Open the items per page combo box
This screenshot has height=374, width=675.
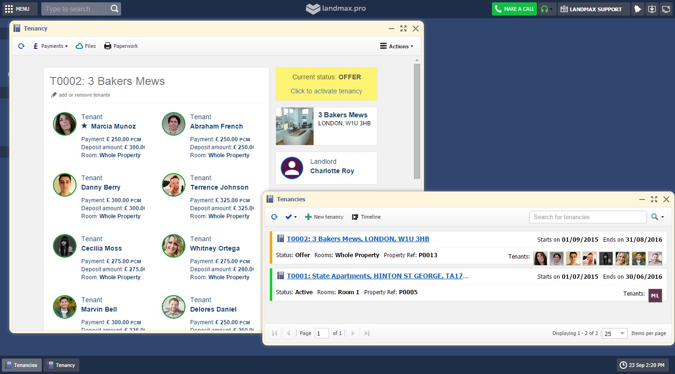614,333
